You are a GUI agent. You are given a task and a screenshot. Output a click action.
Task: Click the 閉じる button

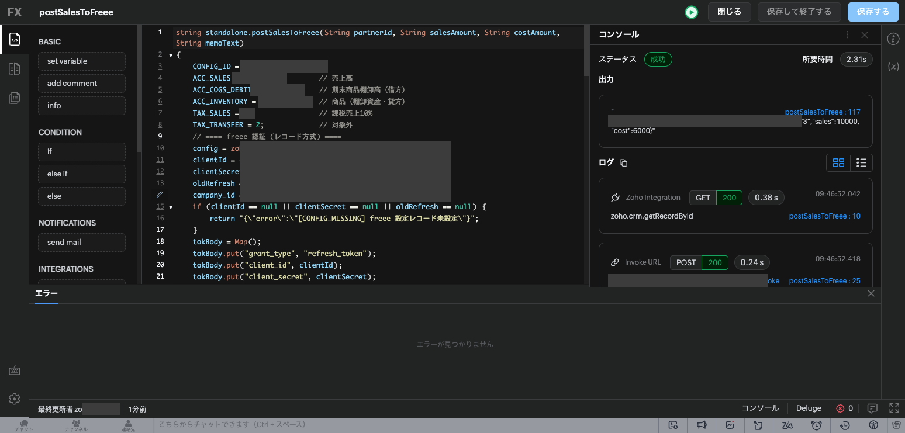(x=729, y=12)
